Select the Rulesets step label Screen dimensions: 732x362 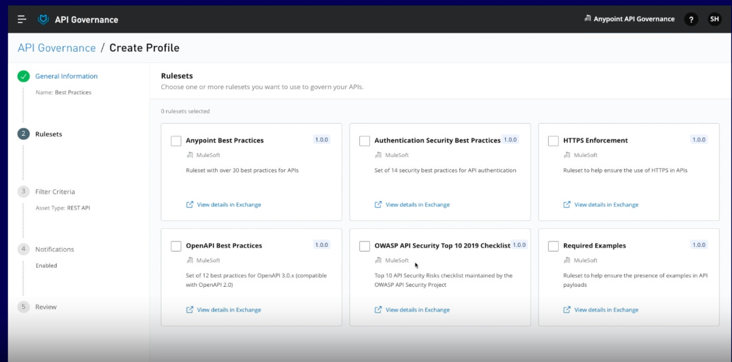[x=49, y=134]
